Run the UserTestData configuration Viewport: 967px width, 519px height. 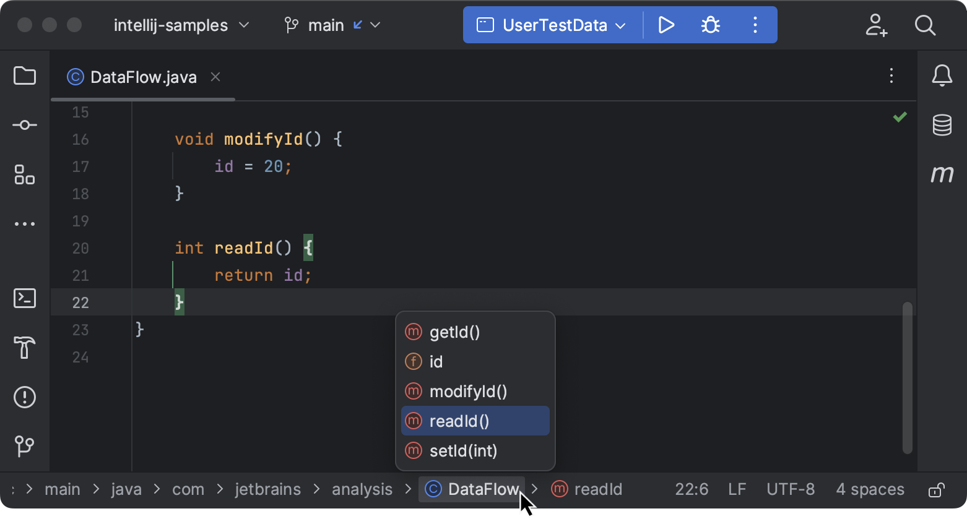pos(667,25)
